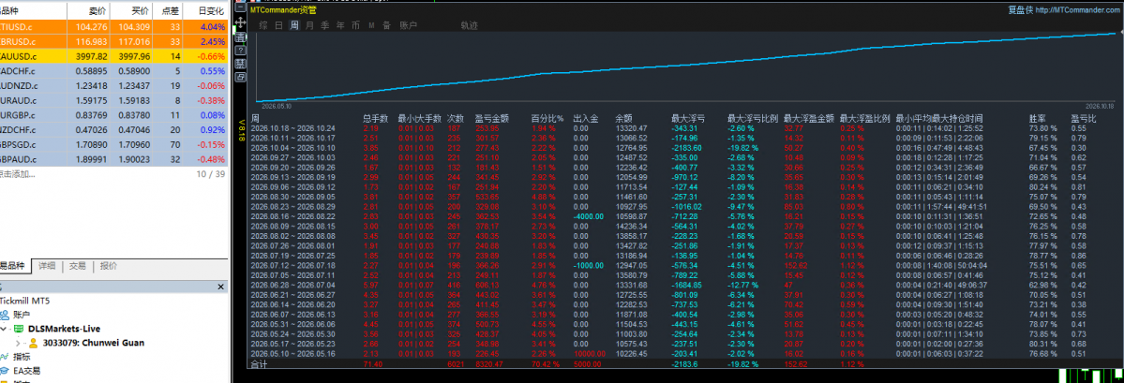Select DLSMarkets-Live in navigator tree
The image size is (1124, 383).
click(x=64, y=329)
